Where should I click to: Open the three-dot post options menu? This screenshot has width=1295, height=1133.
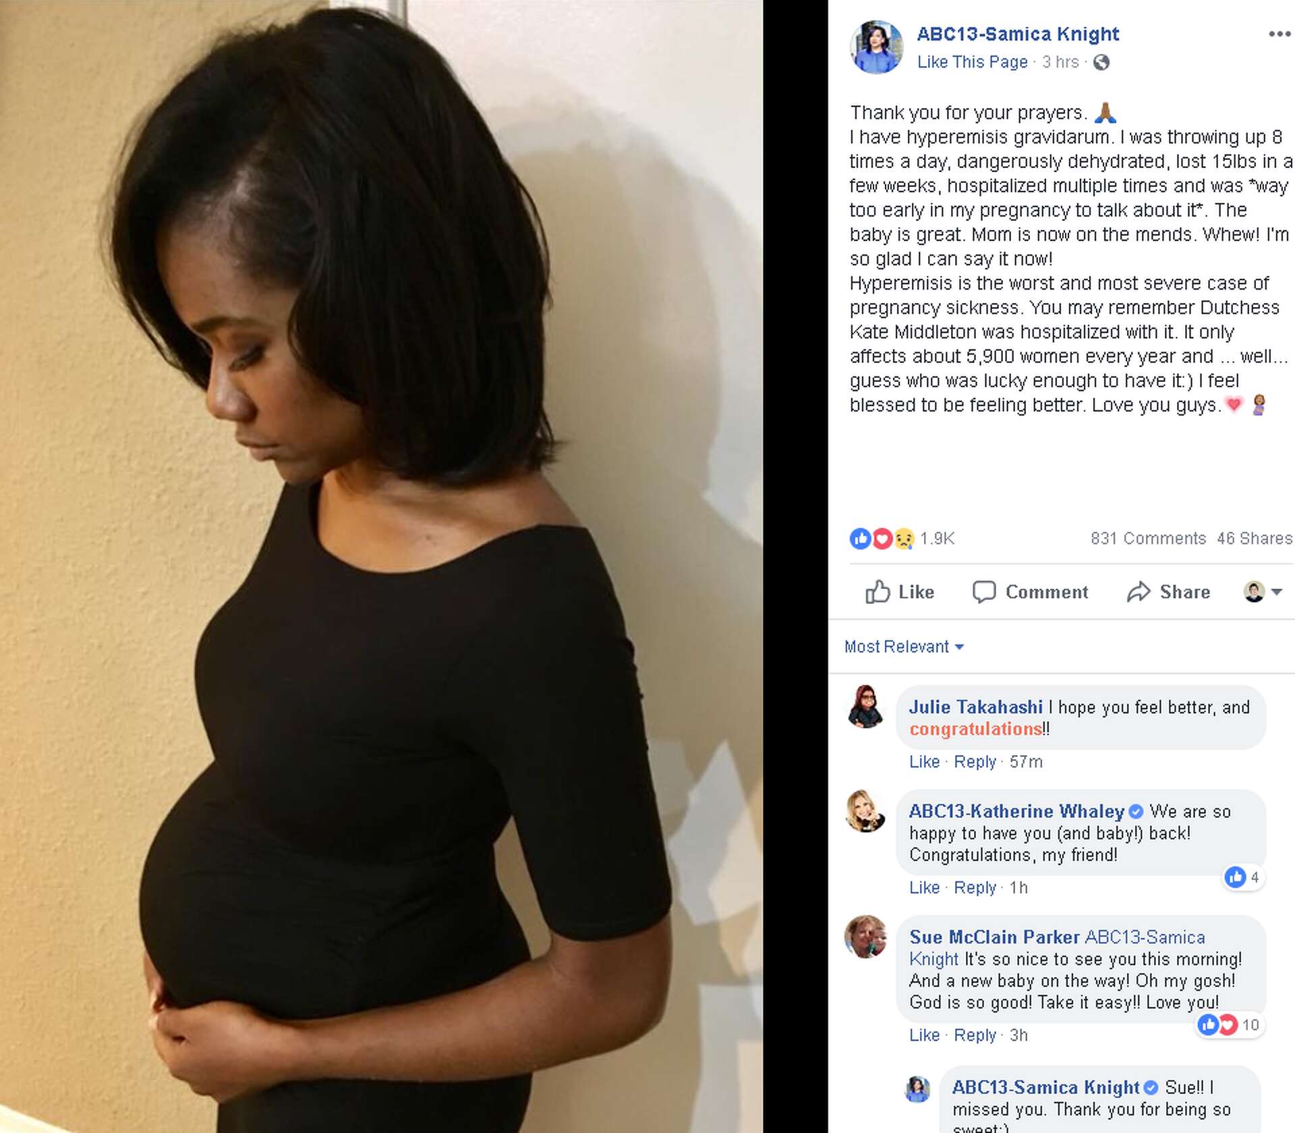click(x=1279, y=34)
